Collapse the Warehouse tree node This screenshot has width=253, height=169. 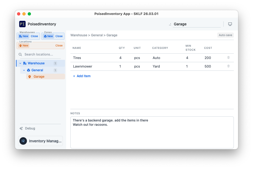pyautogui.click(x=20, y=63)
